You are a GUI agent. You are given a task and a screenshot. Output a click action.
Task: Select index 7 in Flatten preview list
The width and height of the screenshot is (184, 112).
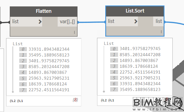(x=23, y=90)
